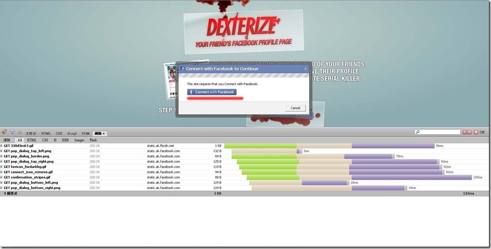Click the 132 B size cell
Viewport: 491px width, 249px height.
217,151
